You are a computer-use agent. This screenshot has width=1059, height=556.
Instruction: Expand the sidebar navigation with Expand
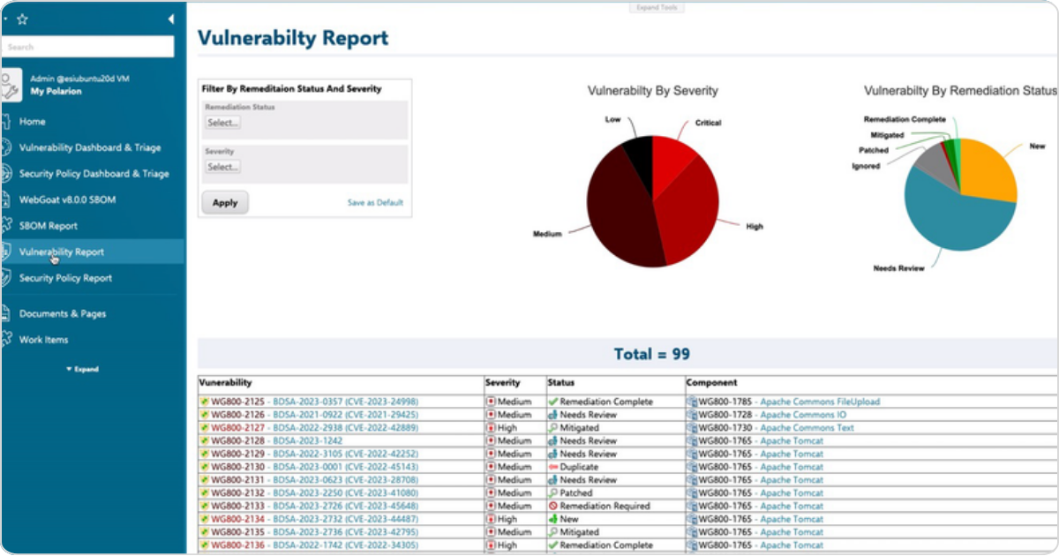click(83, 369)
